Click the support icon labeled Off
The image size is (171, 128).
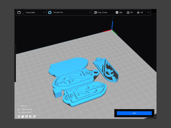[x=128, y=12]
